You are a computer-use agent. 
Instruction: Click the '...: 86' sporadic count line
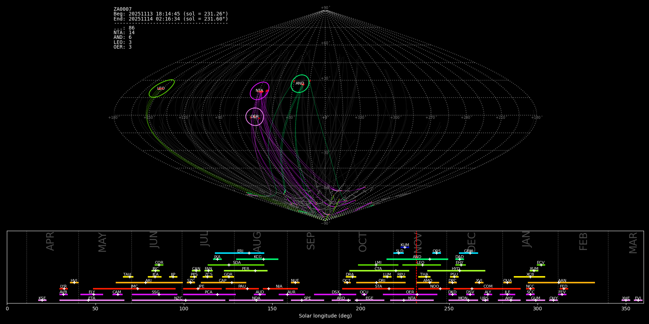tap(124, 28)
